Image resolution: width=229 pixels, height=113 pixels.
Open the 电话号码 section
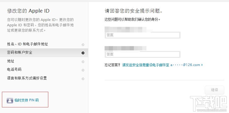tap(14, 70)
